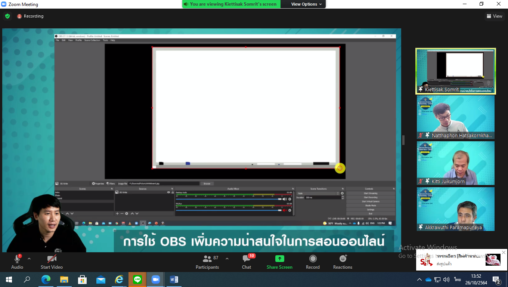Click the Image File path field
Screen dimensions: 508x287
[164, 183]
